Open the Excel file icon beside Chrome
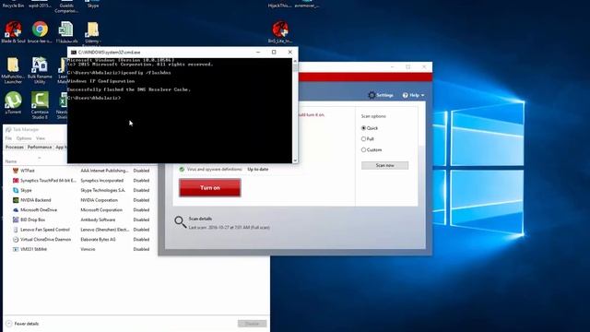 click(x=65, y=30)
